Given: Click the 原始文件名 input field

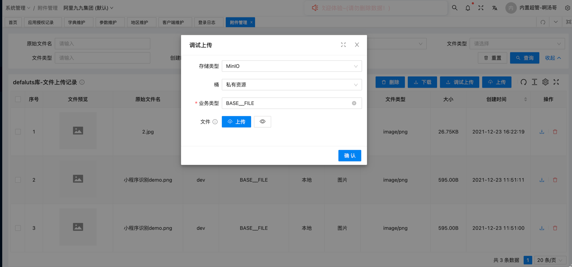Looking at the screenshot, I should point(102,44).
